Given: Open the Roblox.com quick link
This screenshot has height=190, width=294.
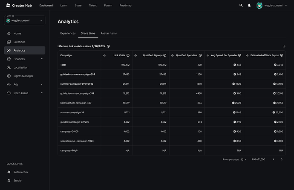Looking at the screenshot, I should pos(20,172).
